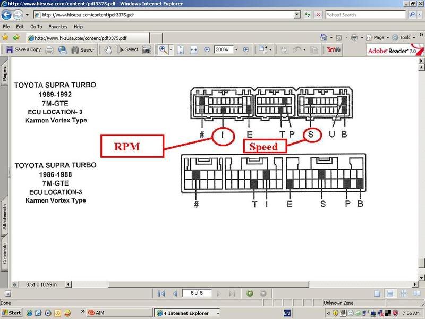Switch to Continuous page layout
The height and width of the screenshot is (319, 425).
390,293
